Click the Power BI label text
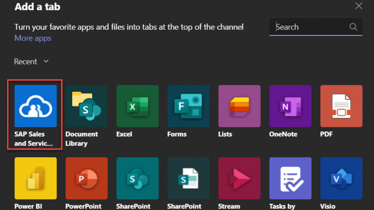The height and width of the screenshot is (210, 374). click(x=28, y=206)
